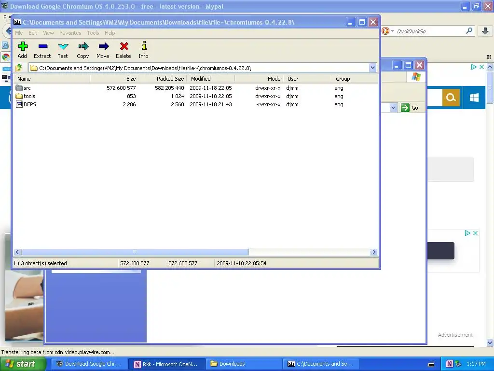Screen dimensions: 494x371
Task: Click the Info toolbar icon
Action: coord(144,46)
